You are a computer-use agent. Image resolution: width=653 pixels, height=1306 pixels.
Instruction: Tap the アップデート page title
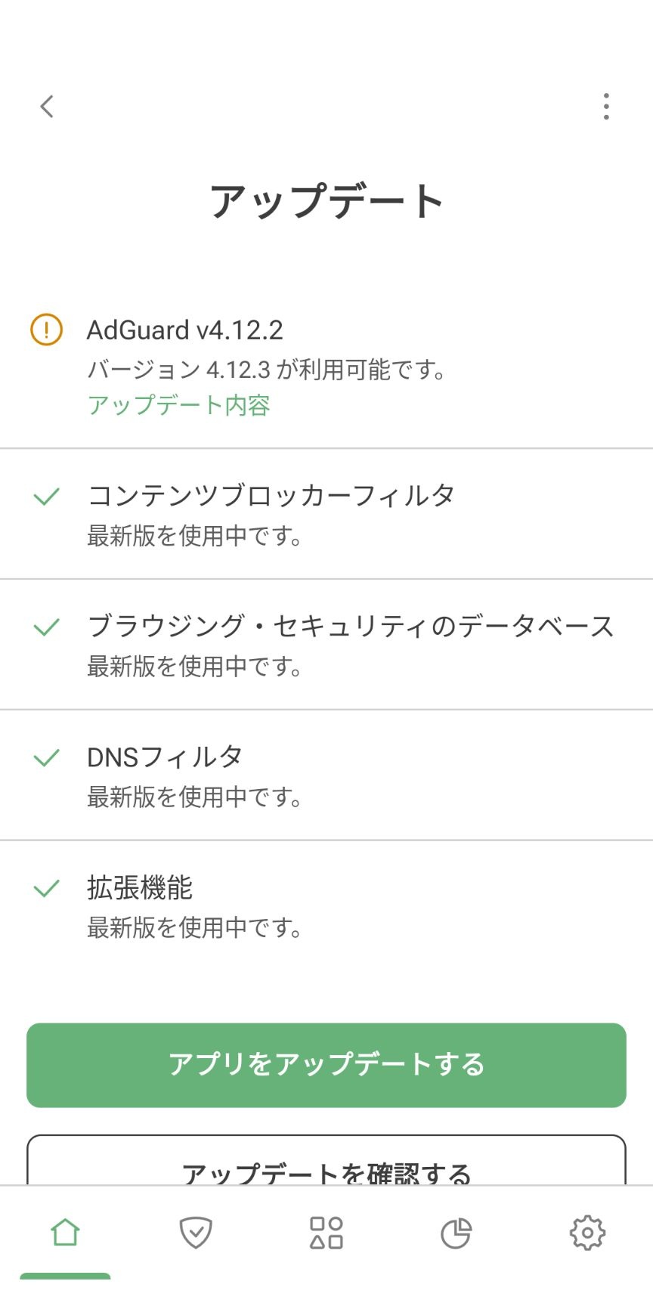326,202
